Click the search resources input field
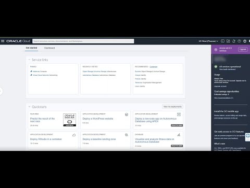 coord(83,41)
